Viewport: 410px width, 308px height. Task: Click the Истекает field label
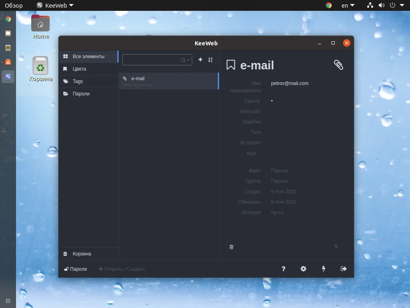[x=251, y=143]
